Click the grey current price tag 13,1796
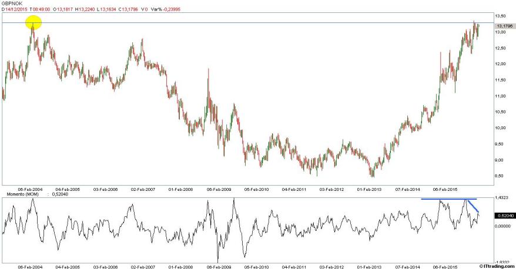 [504, 26]
